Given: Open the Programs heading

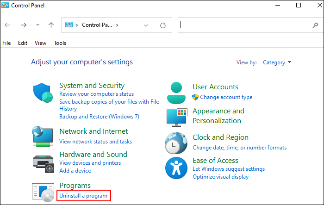Looking at the screenshot, I should (75, 186).
